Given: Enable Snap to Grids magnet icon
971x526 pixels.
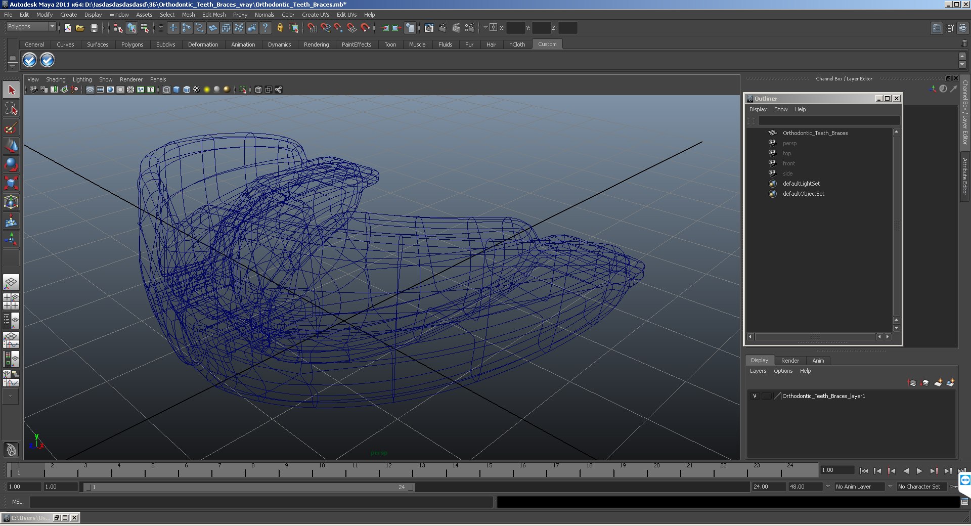Looking at the screenshot, I should 312,28.
